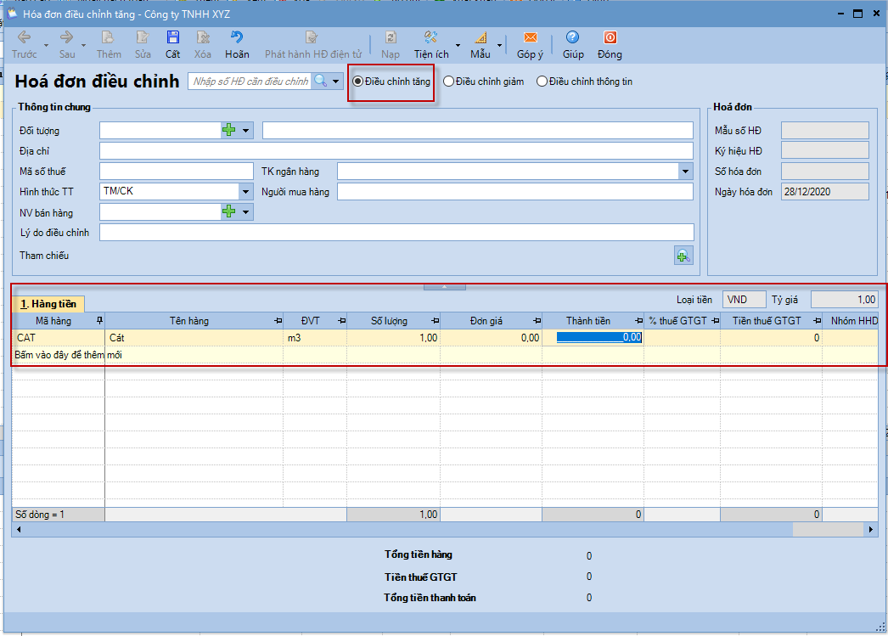Screen dimensions: 888x636
Task: Pin the % thuế GTGT column
Action: point(716,321)
